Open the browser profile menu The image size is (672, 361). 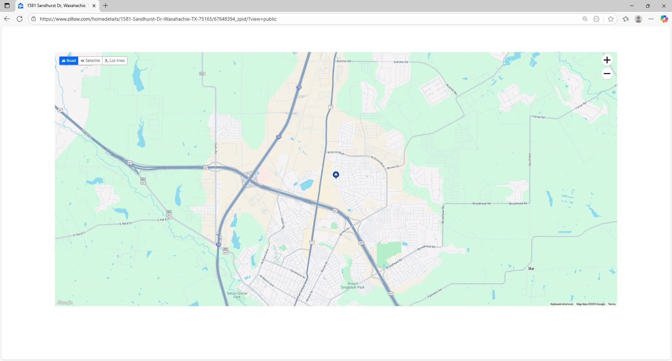coord(638,19)
